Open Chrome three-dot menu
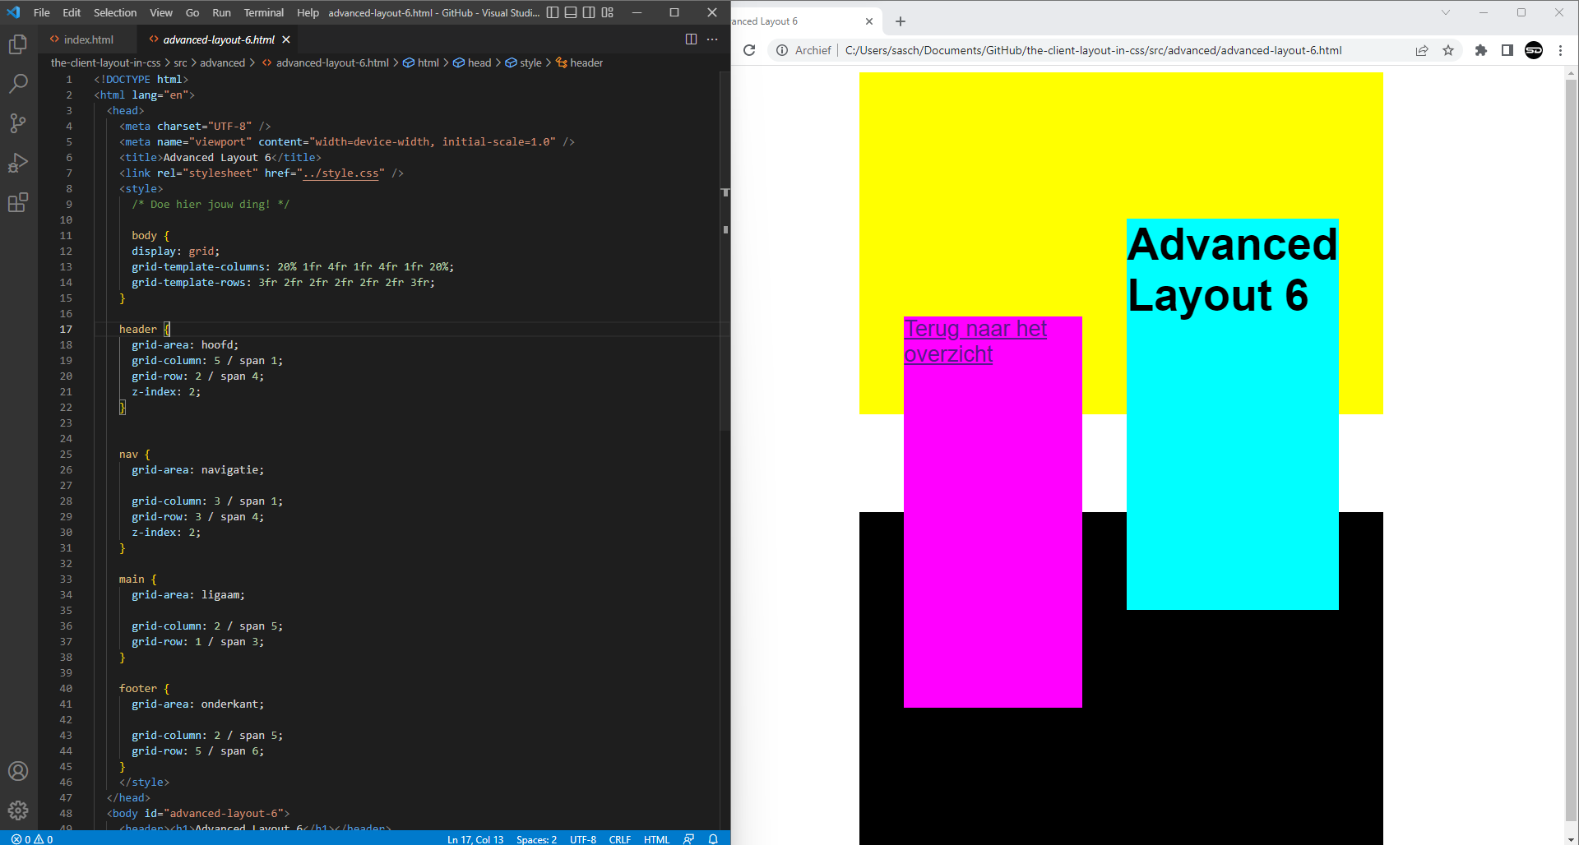The height and width of the screenshot is (845, 1579). coord(1560,50)
